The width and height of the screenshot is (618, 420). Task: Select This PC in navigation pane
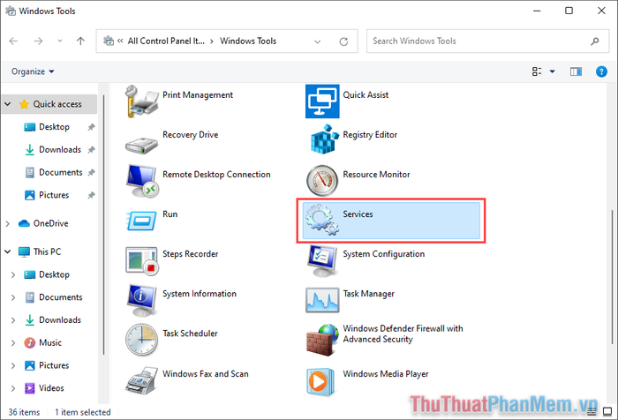pos(40,251)
